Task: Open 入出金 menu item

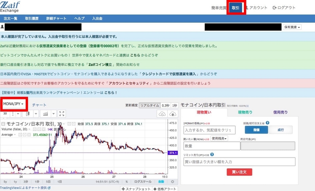Action: coord(97,18)
